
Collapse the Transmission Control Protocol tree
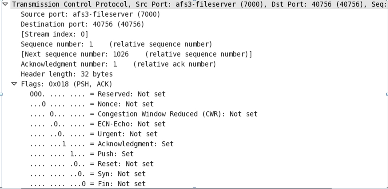5,5
